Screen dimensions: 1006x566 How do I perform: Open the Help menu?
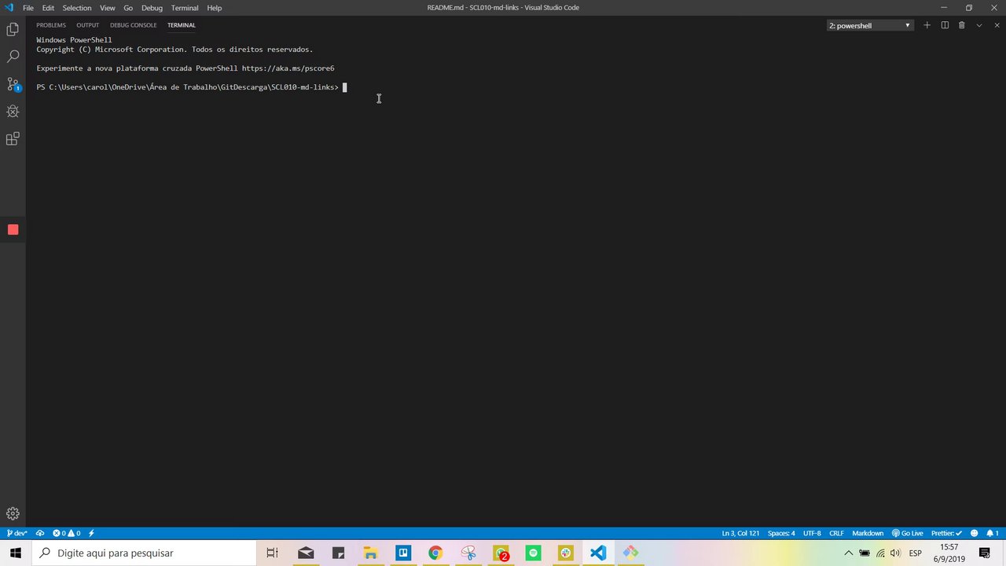tap(215, 8)
